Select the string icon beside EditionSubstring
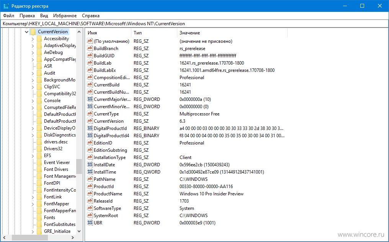389x242 pixels. [90, 150]
